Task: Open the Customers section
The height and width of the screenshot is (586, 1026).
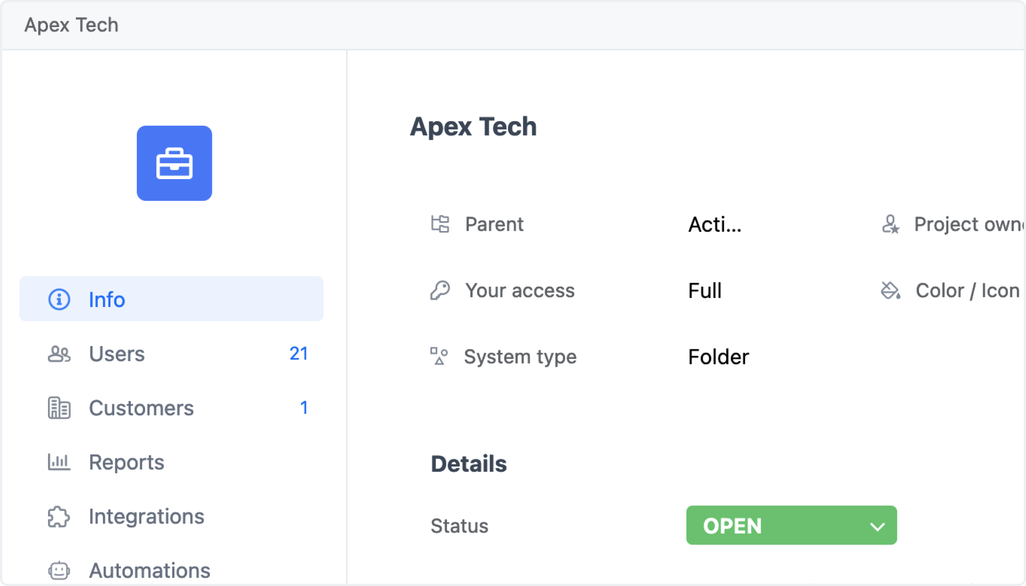Action: 141,408
